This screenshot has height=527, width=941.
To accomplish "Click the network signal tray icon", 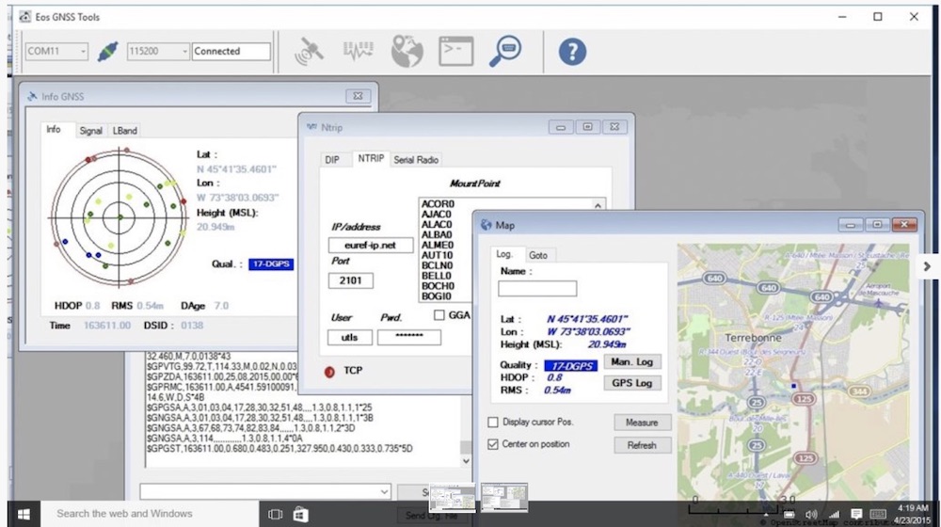I will pos(834,515).
